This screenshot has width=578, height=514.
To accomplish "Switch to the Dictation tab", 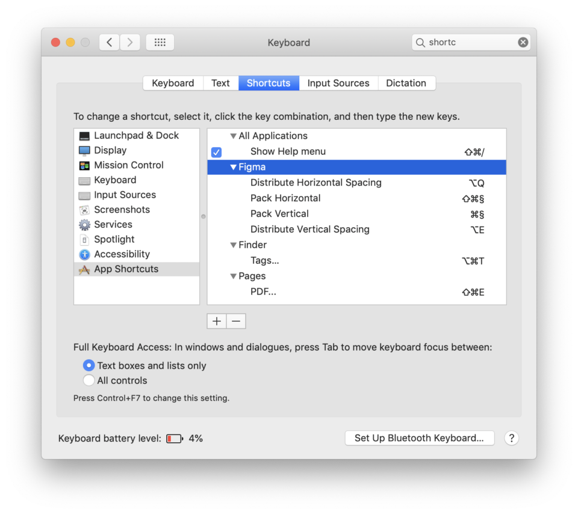I will coord(406,83).
